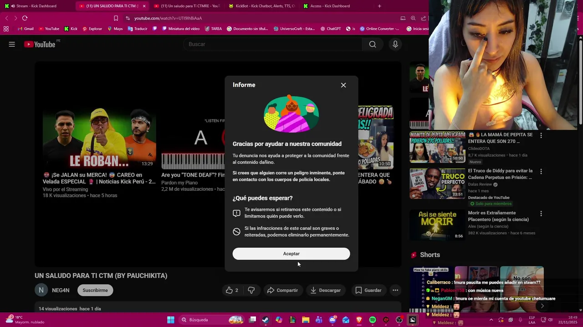Click the search magnifier button
The width and height of the screenshot is (583, 327).
point(373,44)
